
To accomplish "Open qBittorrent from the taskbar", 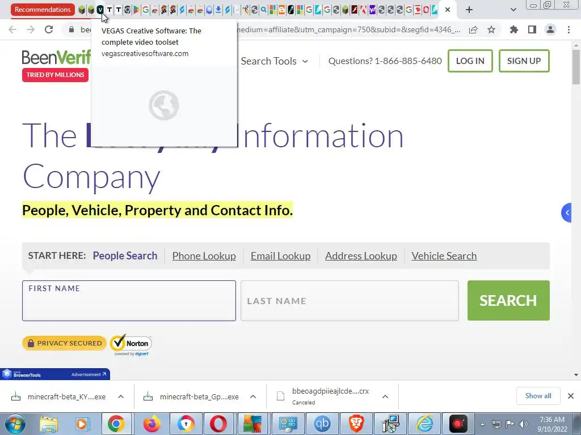I will click(322, 424).
